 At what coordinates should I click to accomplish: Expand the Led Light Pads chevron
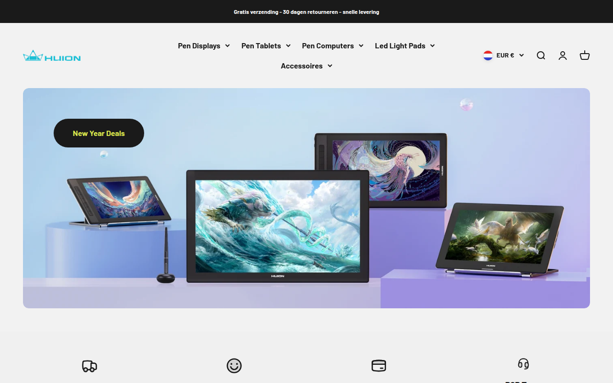[432, 45]
